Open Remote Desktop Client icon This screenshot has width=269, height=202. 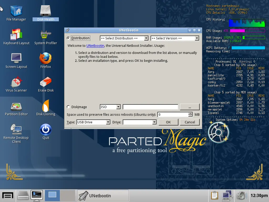point(16,134)
